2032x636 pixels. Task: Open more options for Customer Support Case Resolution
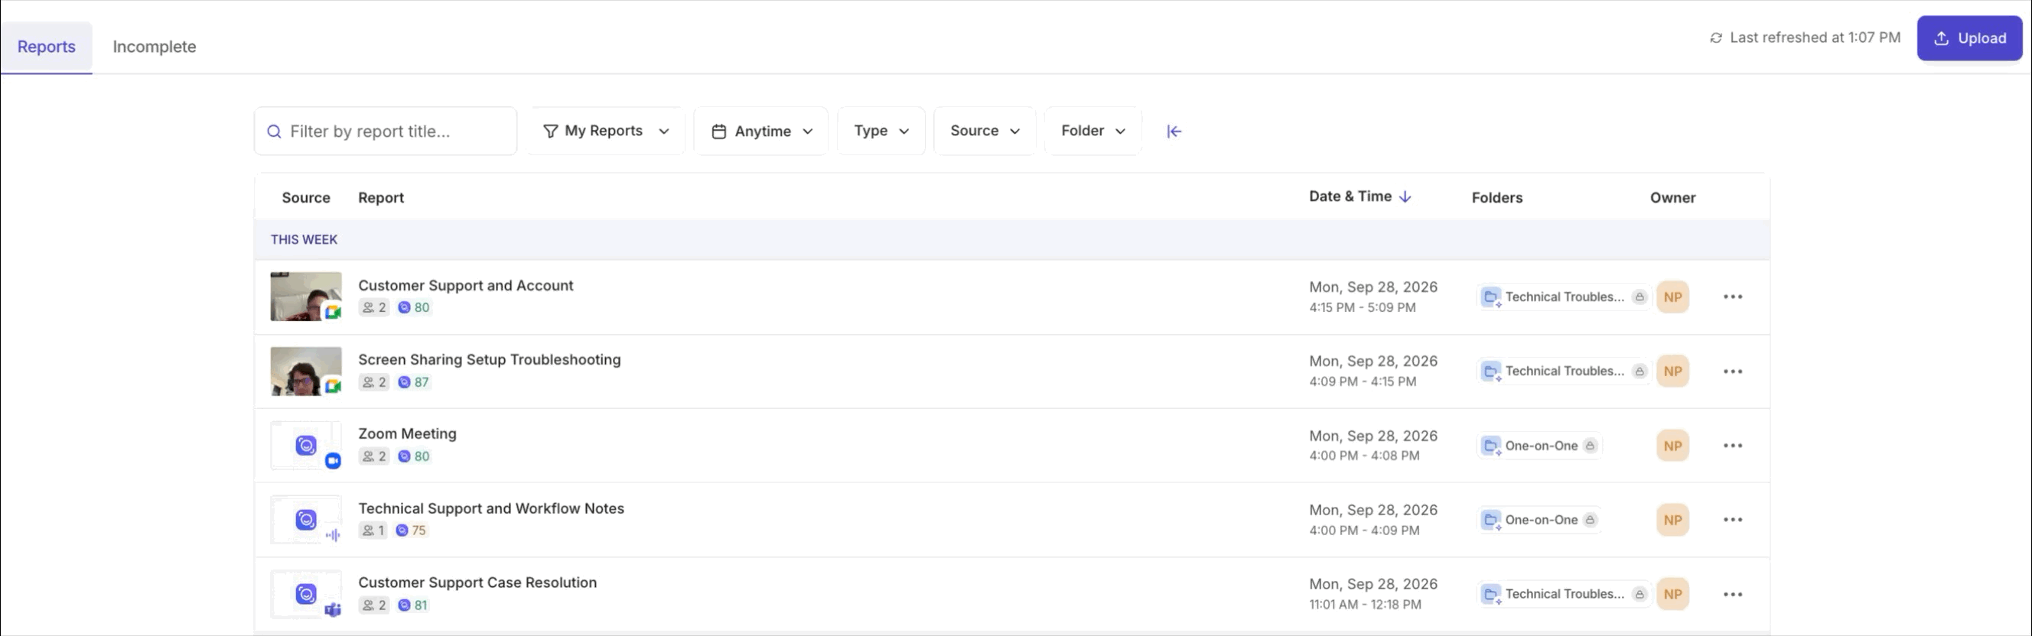(x=1733, y=594)
